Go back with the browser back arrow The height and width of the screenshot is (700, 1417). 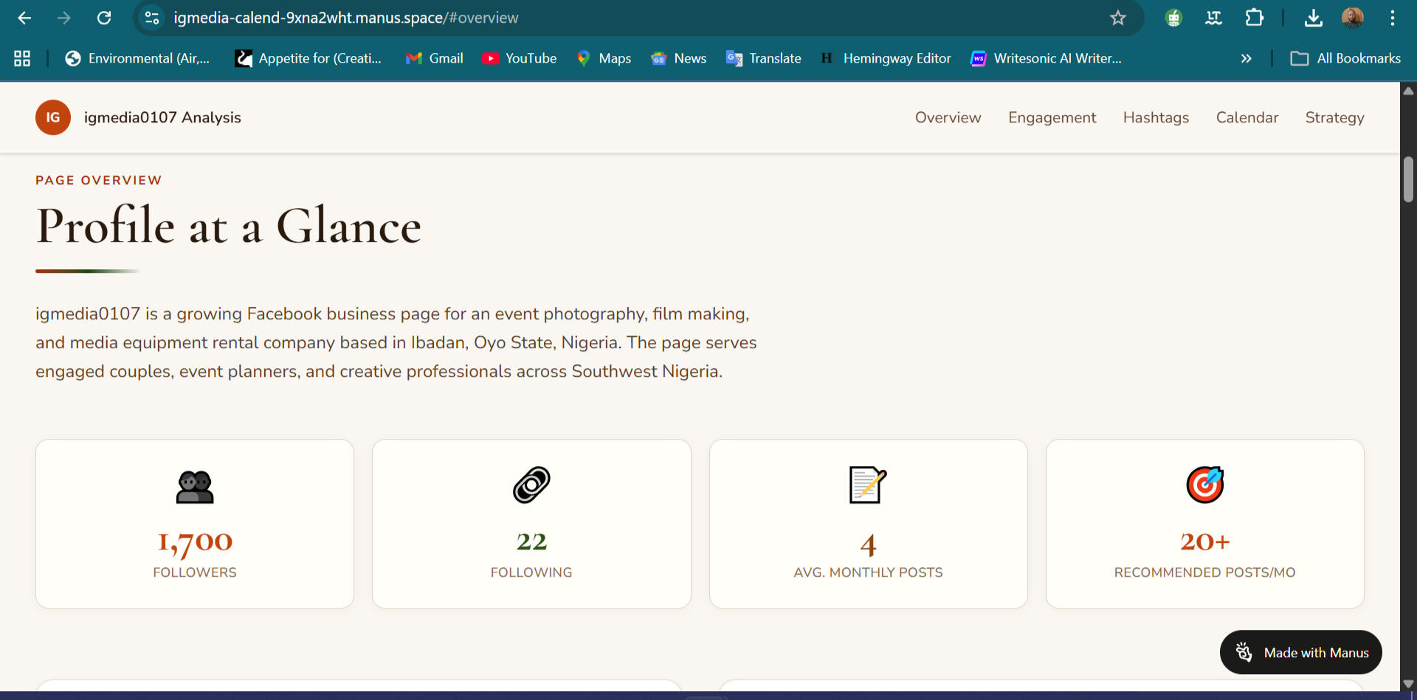[24, 18]
